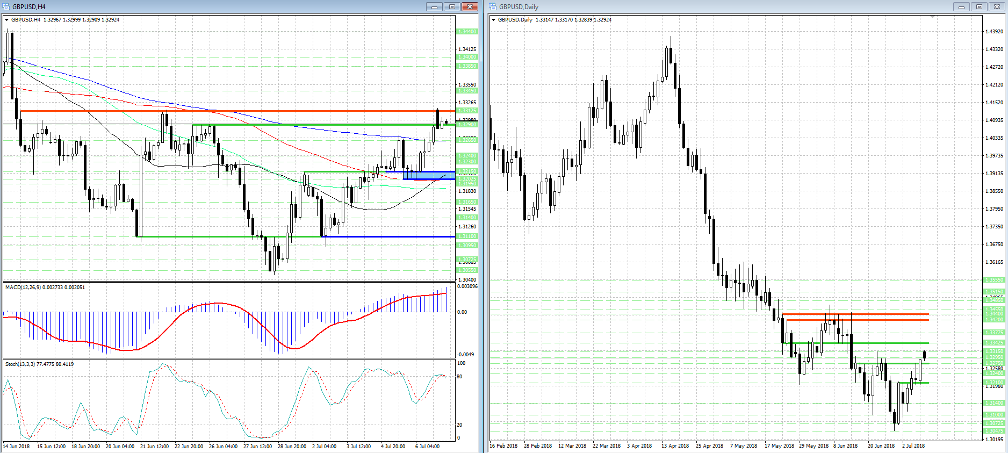Click the 1.35550 price level label on Daily
Image resolution: width=1008 pixels, height=453 pixels.
pyautogui.click(x=994, y=280)
